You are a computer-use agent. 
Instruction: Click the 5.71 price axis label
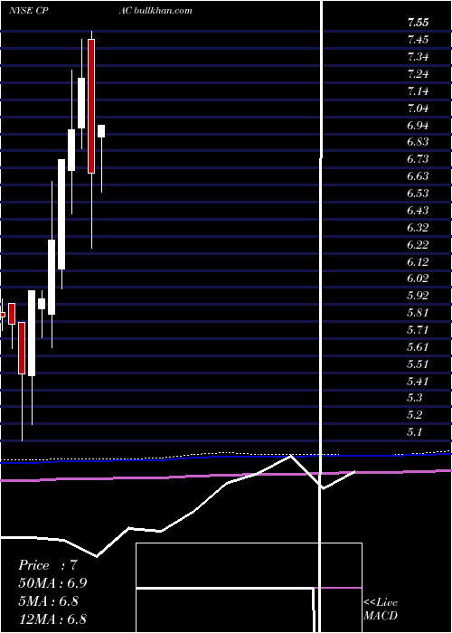418,329
